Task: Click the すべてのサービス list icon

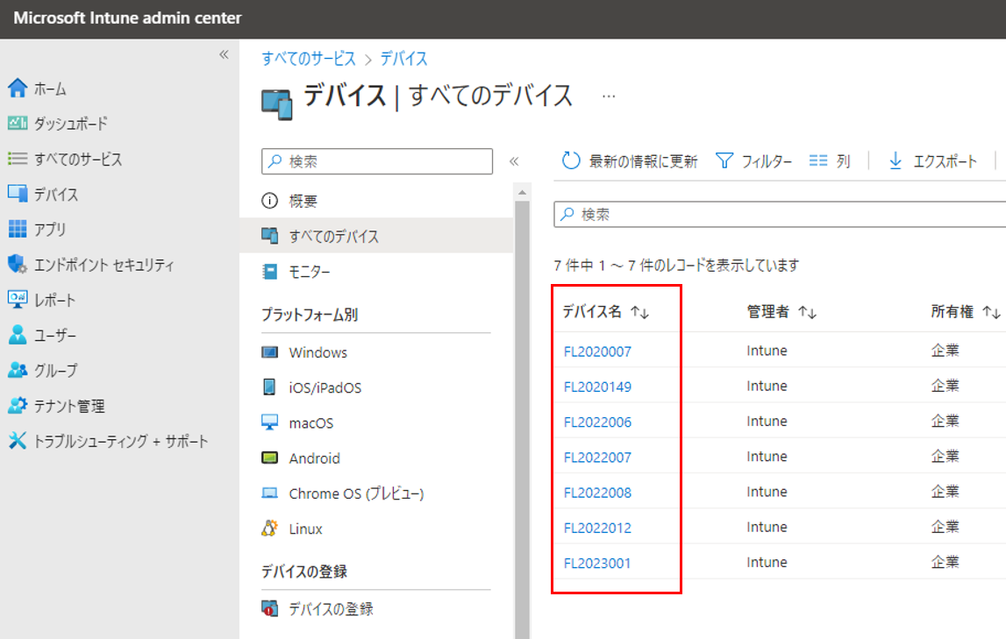Action: tap(18, 159)
